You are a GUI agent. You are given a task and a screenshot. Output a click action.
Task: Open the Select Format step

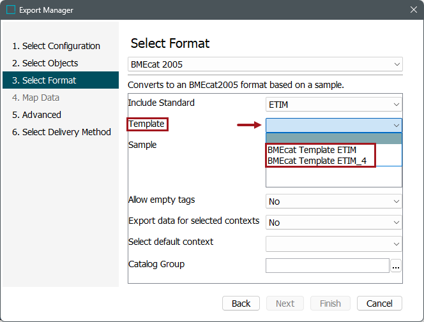49,80
